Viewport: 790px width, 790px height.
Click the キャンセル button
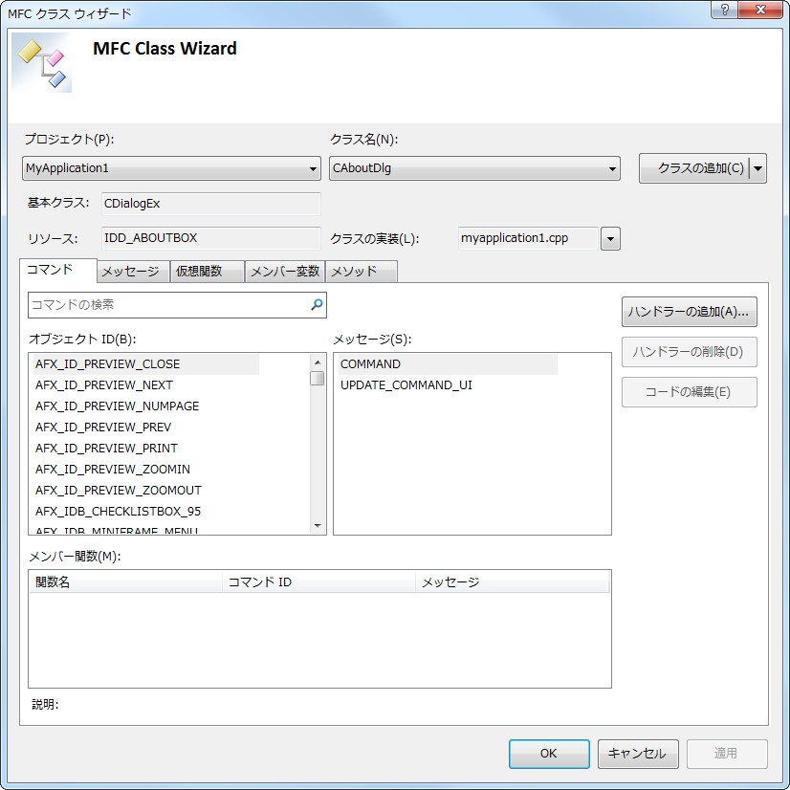637,754
